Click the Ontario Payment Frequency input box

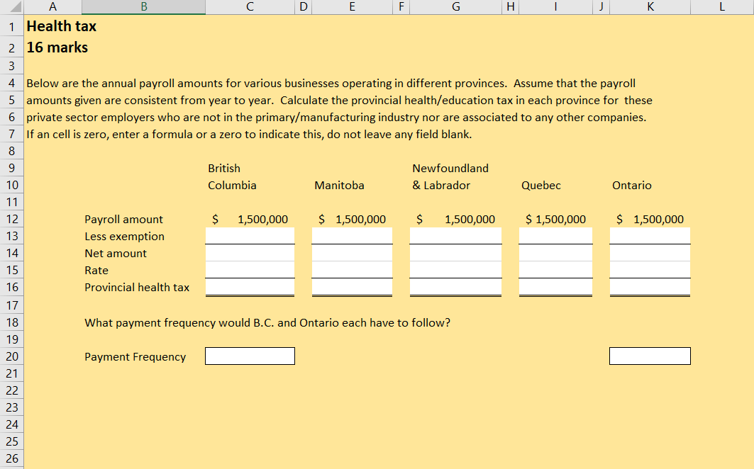[649, 356]
